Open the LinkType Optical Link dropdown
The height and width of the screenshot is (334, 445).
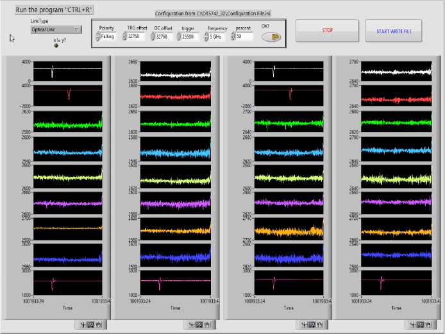point(56,29)
